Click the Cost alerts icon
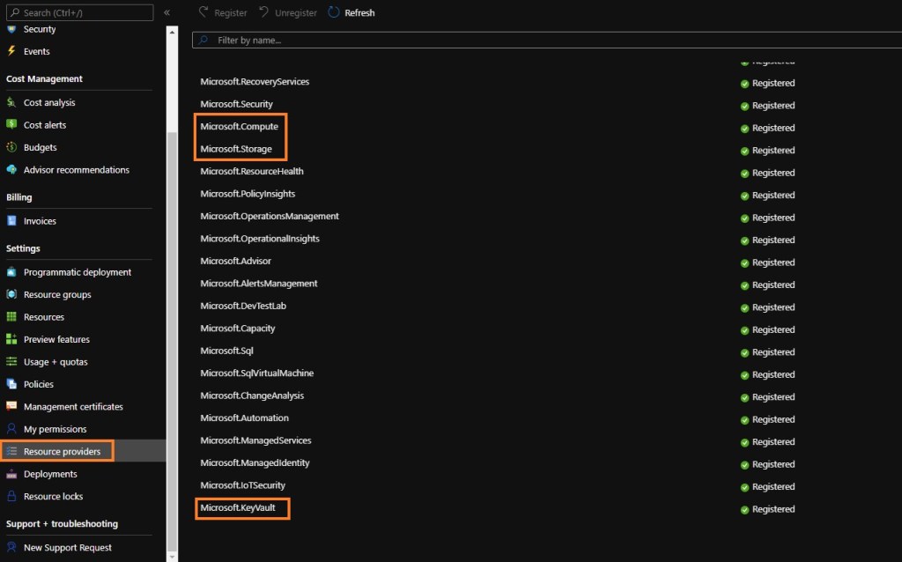The image size is (902, 562). (x=11, y=124)
